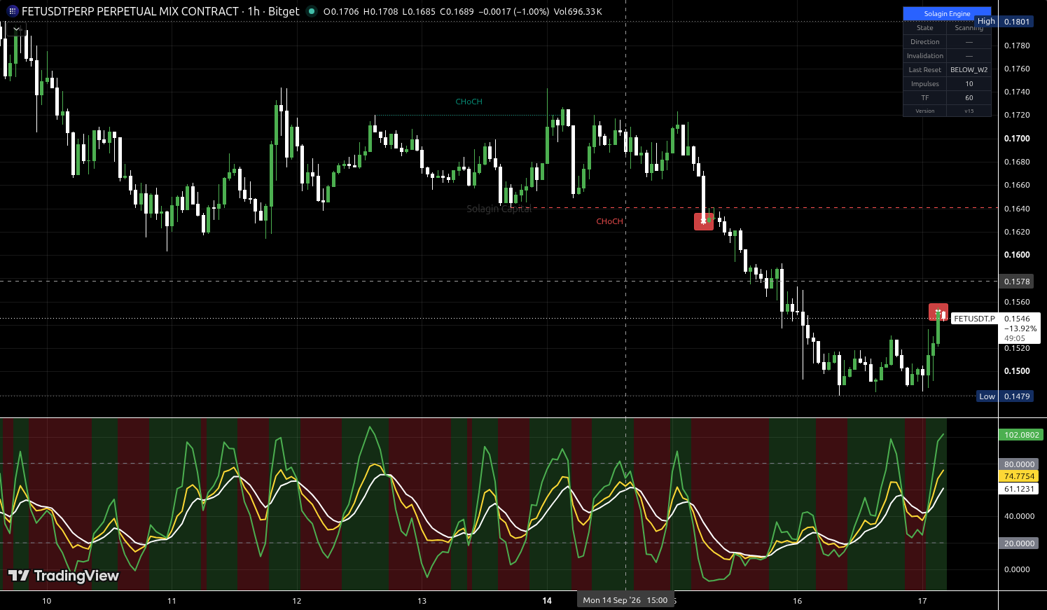Select the red signal marker at 0.1640 level
This screenshot has width=1047, height=610.
(x=704, y=221)
